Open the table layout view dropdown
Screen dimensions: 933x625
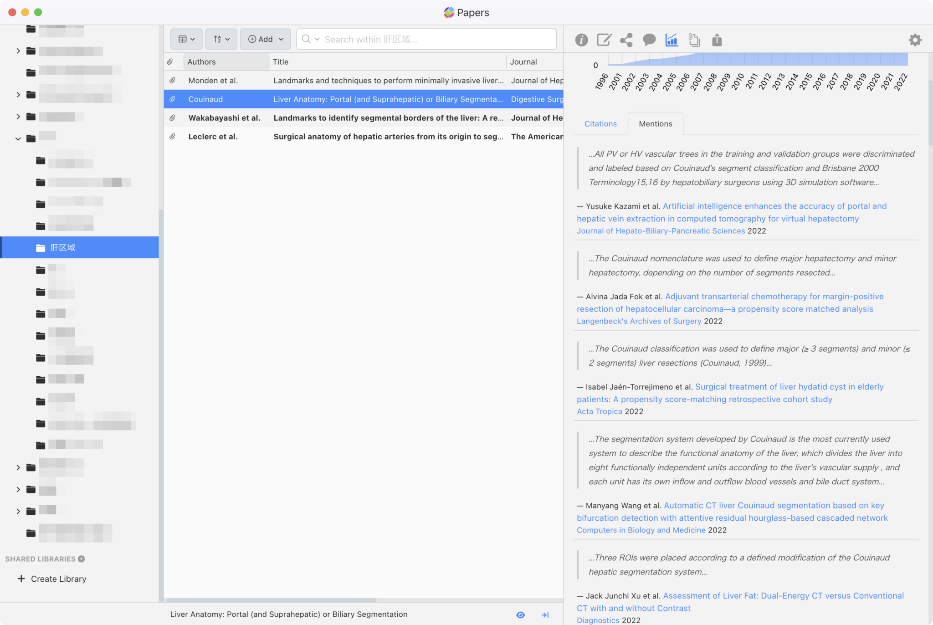tap(186, 39)
